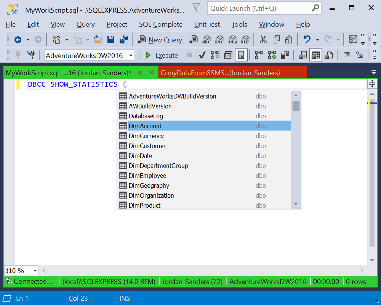This screenshot has width=381, height=305.
Task: Click the Copy icon
Action: (x=276, y=39)
